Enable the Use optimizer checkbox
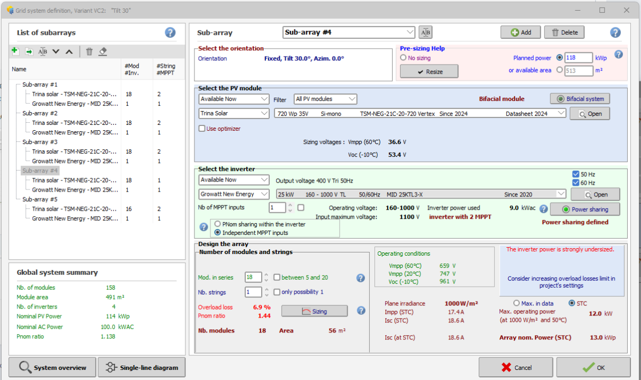Screen dimensions: 641x380 [x=202, y=129]
